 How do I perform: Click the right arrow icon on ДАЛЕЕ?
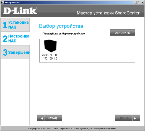pyautogui.click(x=135, y=118)
